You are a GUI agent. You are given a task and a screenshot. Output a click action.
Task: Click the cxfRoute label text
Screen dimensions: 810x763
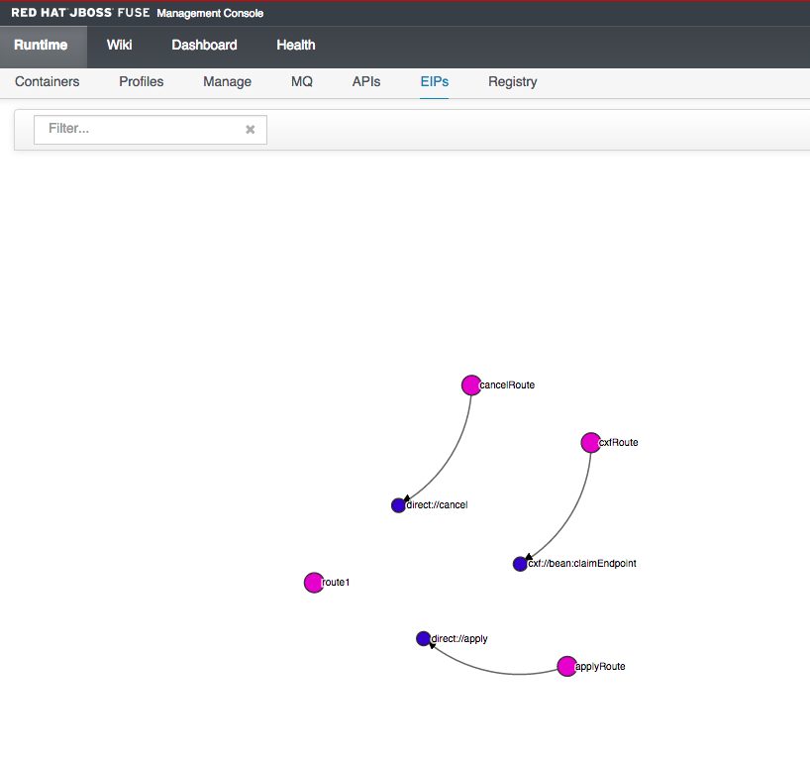(x=618, y=443)
